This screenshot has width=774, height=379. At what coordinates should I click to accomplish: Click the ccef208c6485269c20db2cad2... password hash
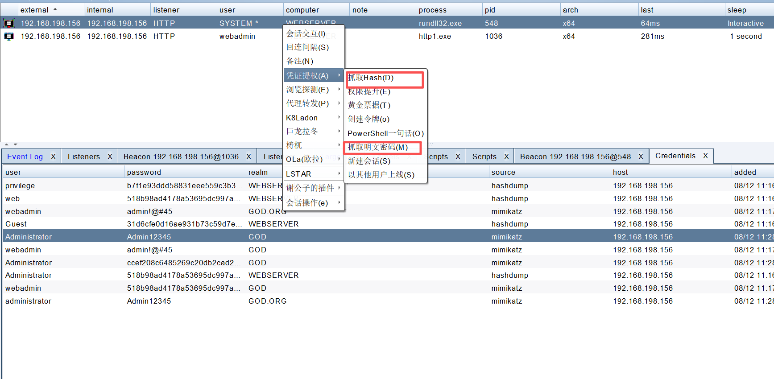click(x=184, y=263)
